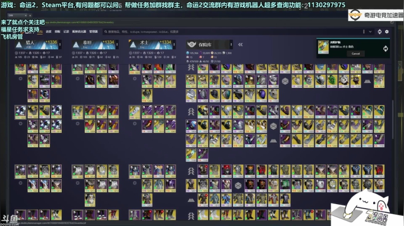The image size is (404, 226).
Task: Click the Hunter power level +1336
Action: tap(51, 42)
